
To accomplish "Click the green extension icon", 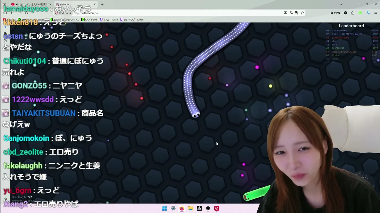I will coord(360,13).
